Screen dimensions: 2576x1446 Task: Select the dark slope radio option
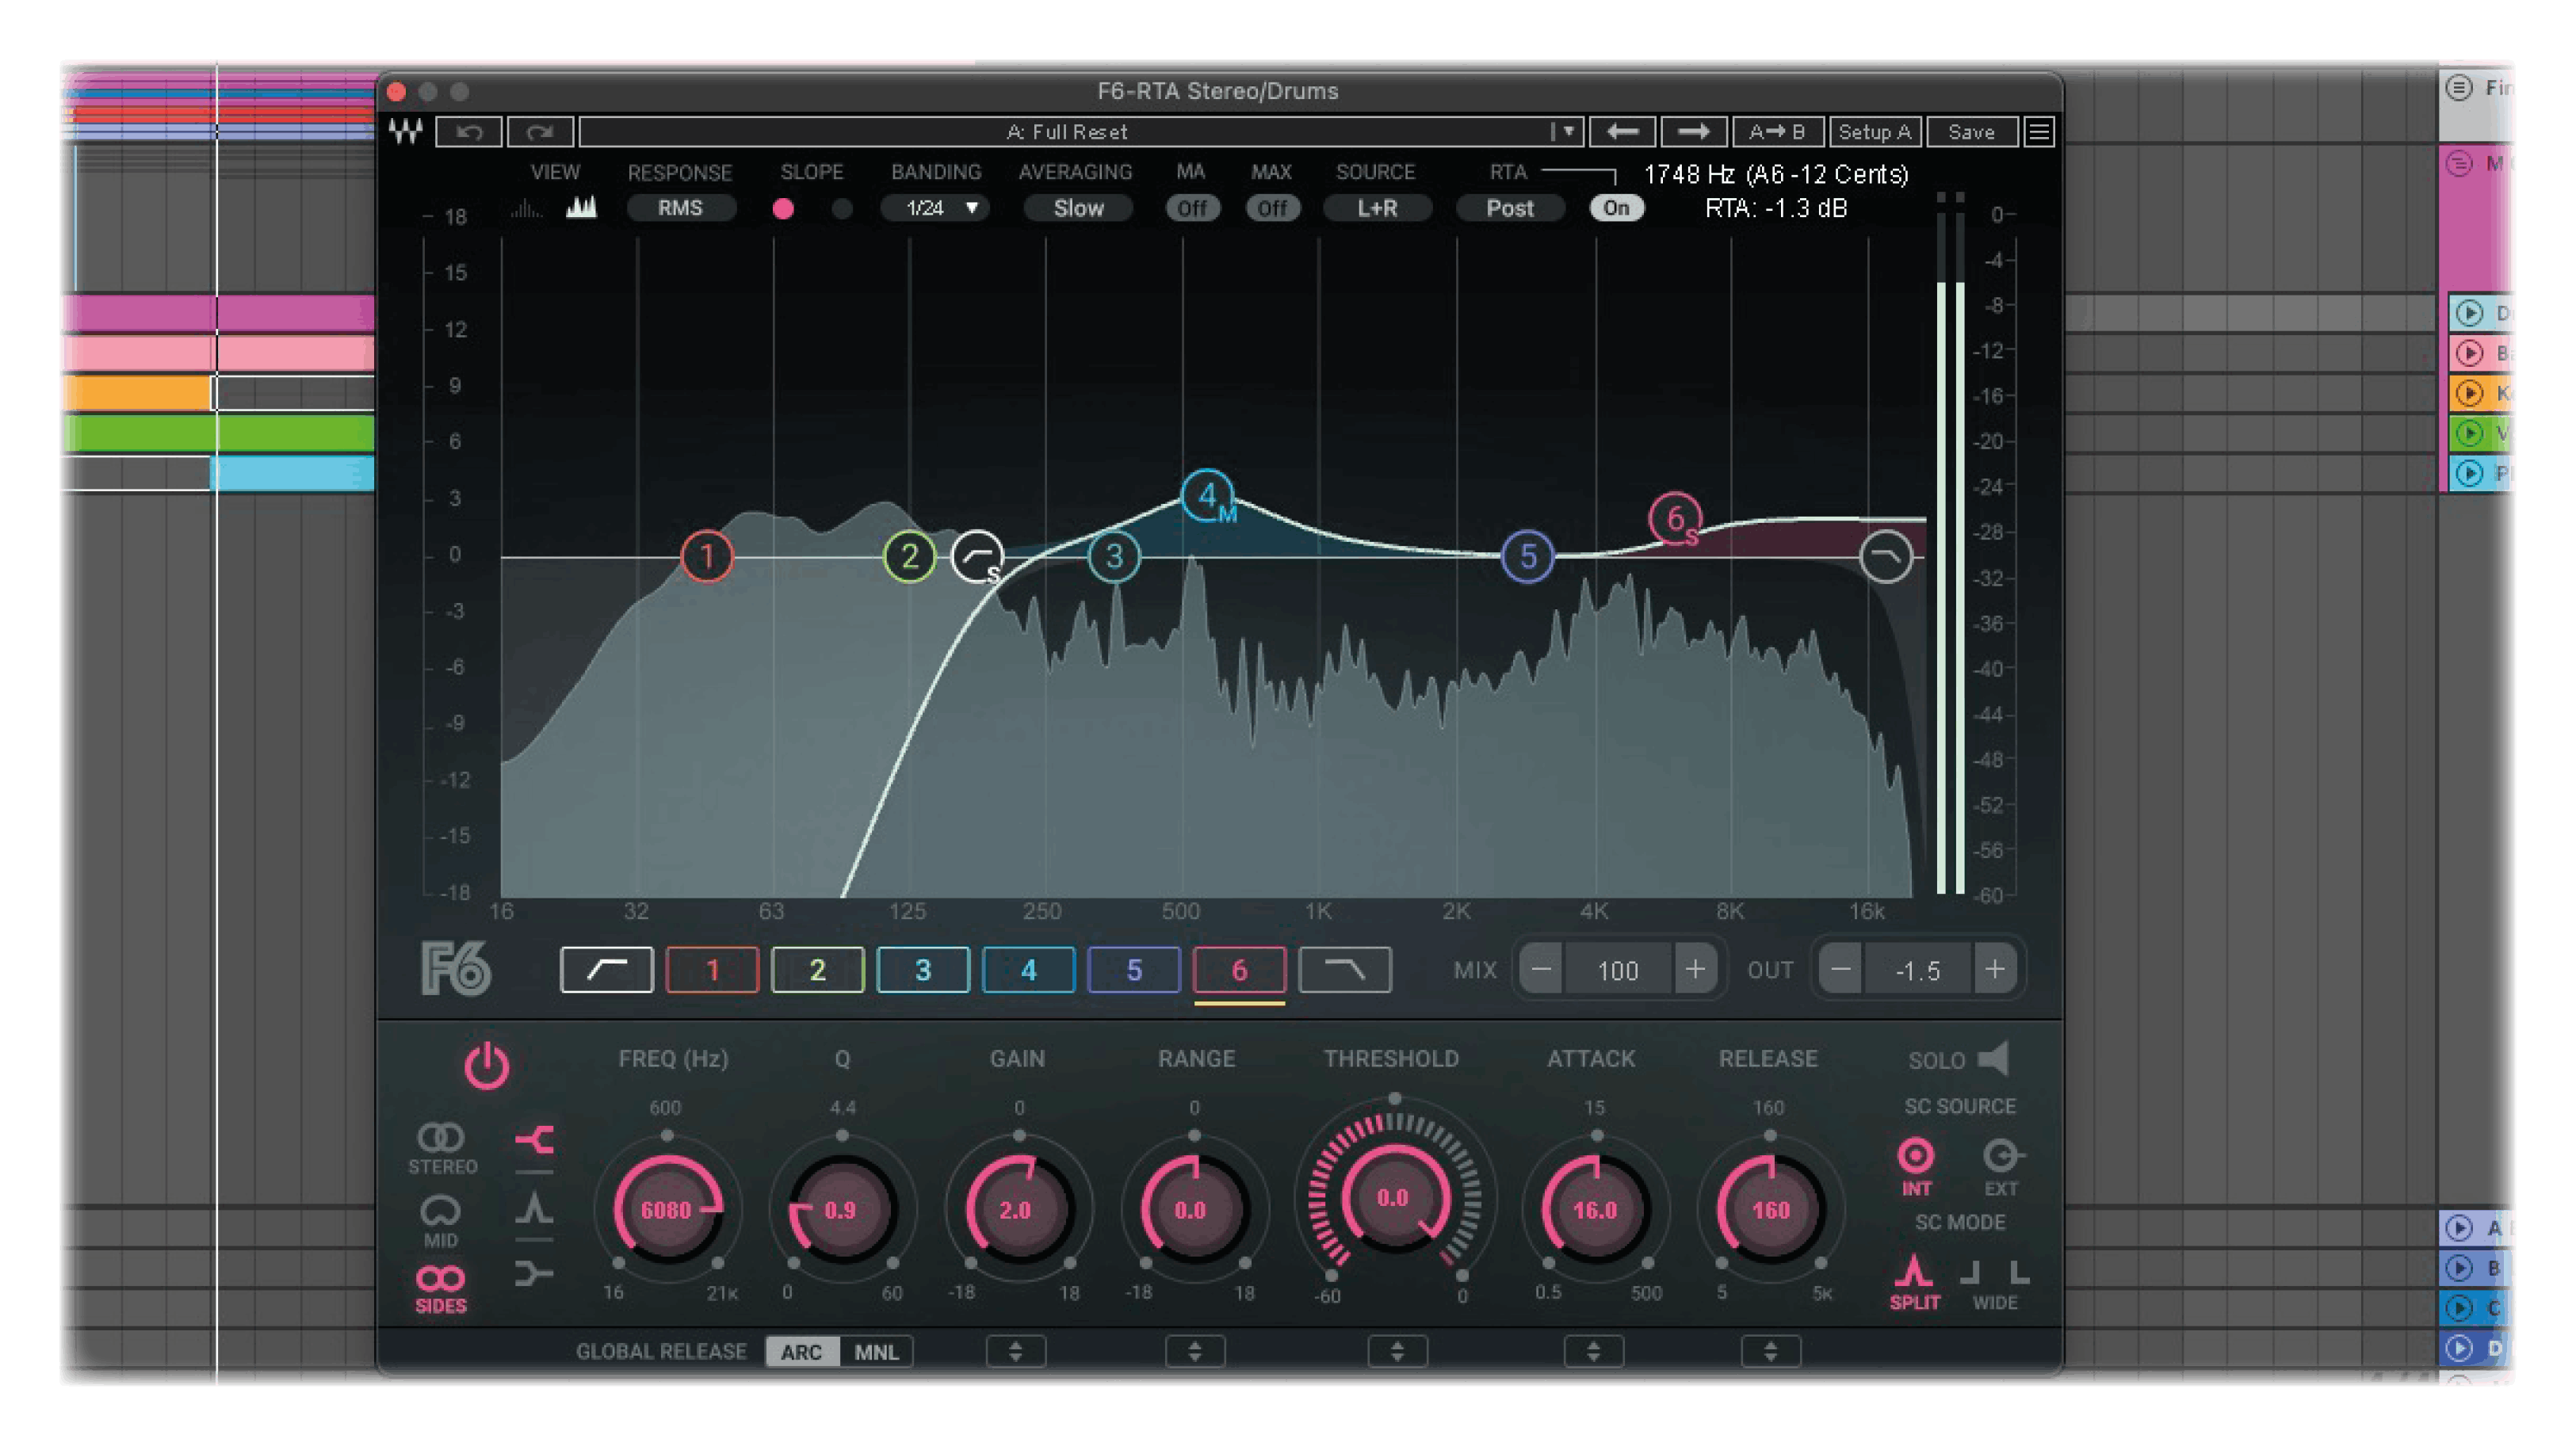(842, 208)
